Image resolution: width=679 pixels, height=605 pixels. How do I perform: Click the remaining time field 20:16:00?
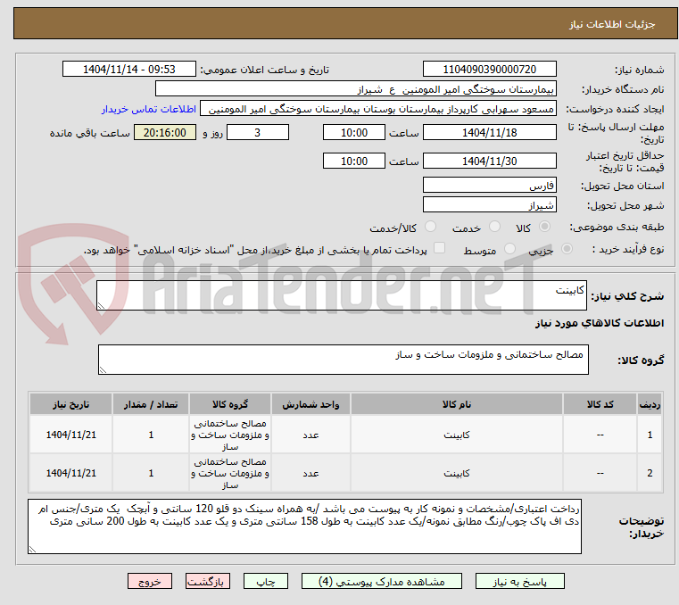click(165, 133)
